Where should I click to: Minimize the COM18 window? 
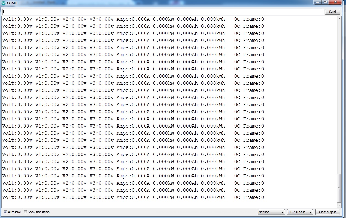[317, 2]
